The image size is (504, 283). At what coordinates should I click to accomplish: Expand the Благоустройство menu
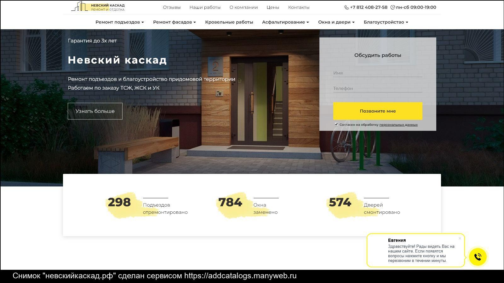pos(386,22)
